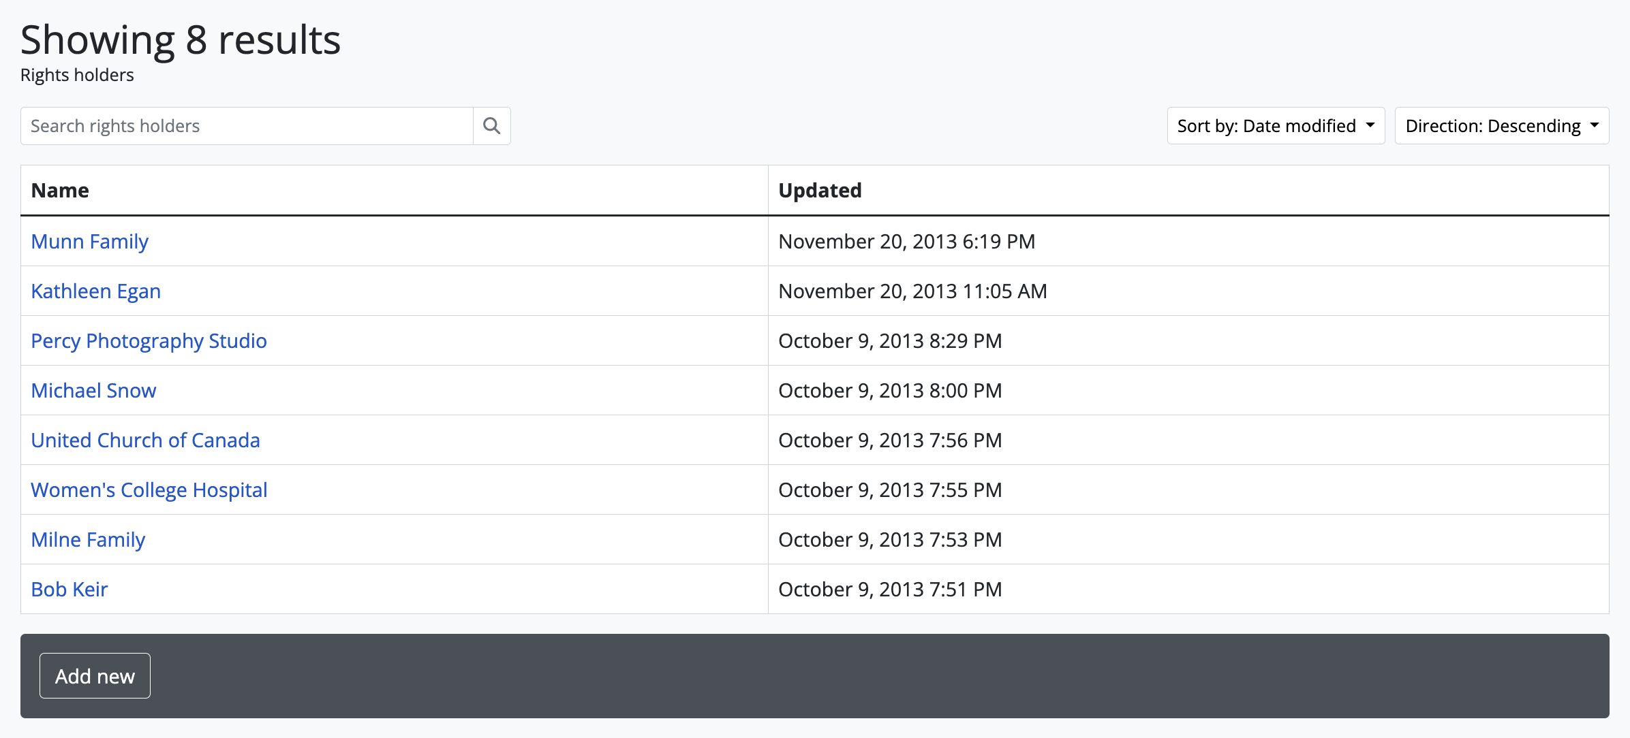This screenshot has width=1630, height=738.
Task: Click the Showing 8 results heading
Action: pos(181,39)
